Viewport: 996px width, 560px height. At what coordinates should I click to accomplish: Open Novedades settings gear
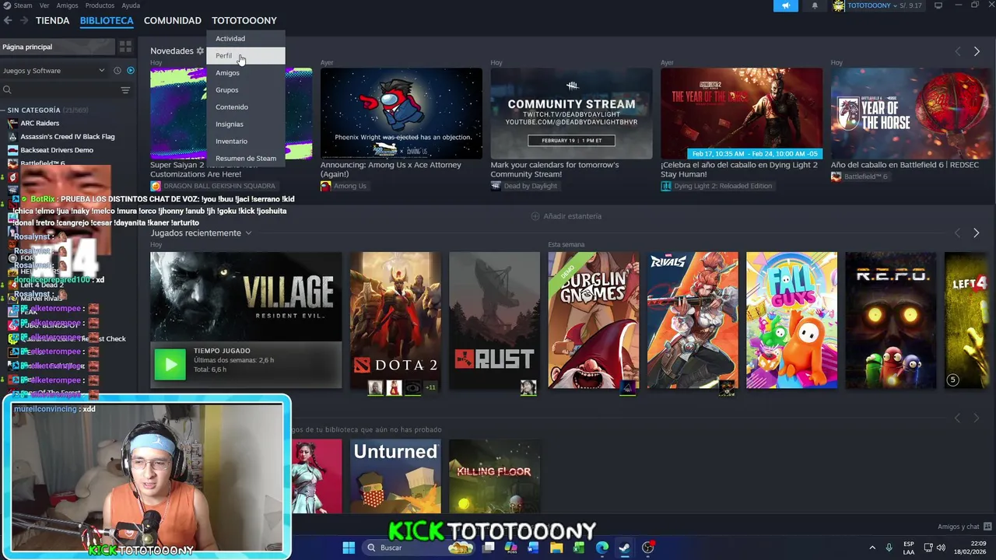click(x=200, y=51)
